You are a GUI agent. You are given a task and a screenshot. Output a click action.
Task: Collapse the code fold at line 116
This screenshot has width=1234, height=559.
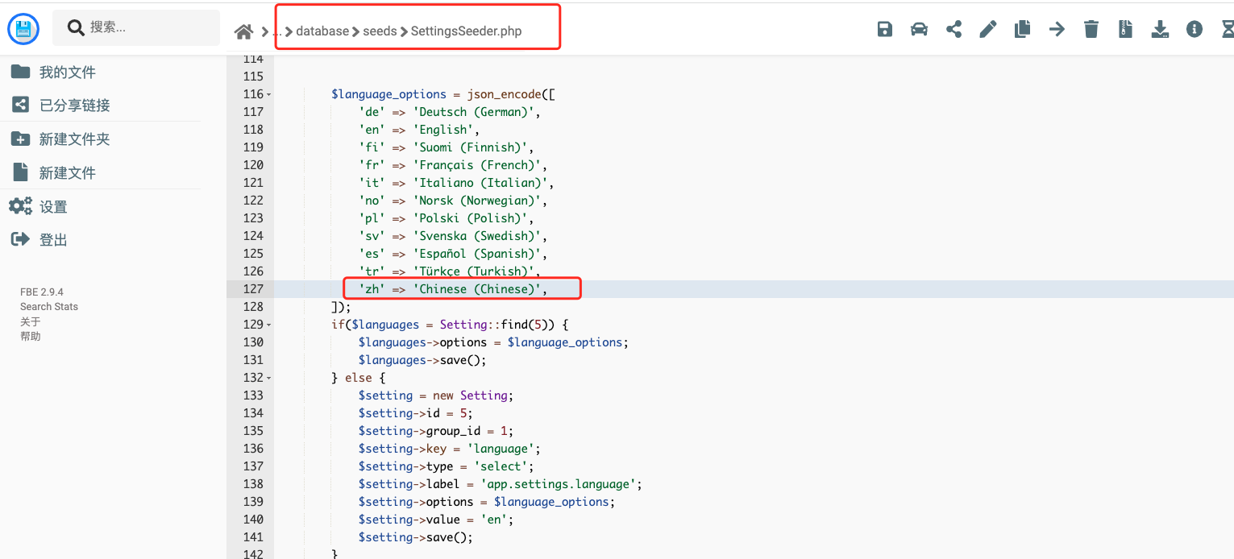(x=268, y=94)
